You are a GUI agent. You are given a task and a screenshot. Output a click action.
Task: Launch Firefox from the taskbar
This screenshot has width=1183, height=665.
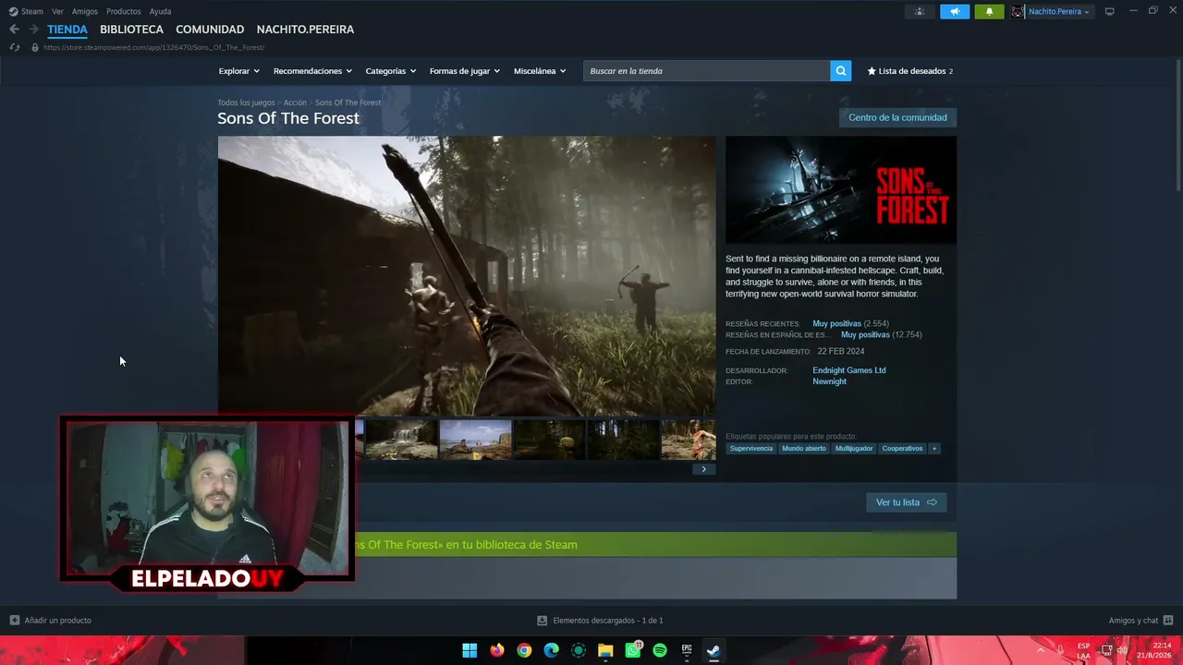click(x=497, y=650)
